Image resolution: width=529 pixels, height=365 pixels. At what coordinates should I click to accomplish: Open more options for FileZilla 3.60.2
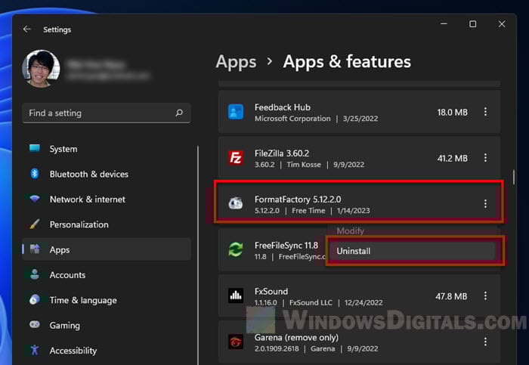(485, 157)
